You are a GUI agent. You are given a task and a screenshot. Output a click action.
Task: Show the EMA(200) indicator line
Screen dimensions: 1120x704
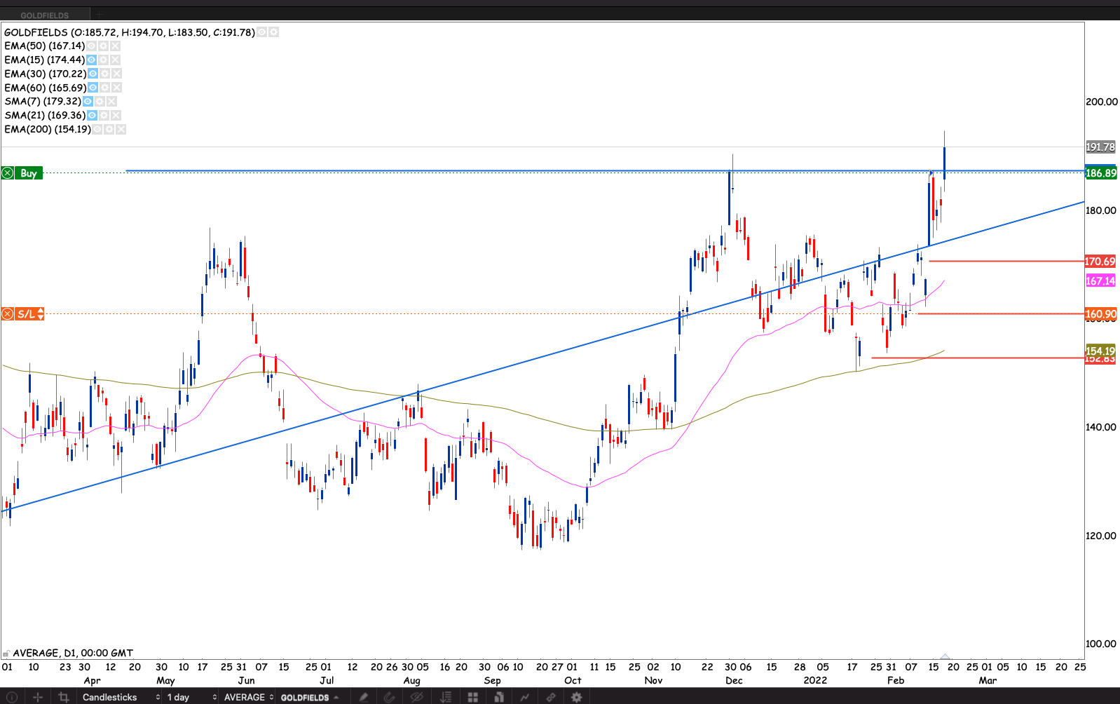[x=97, y=130]
